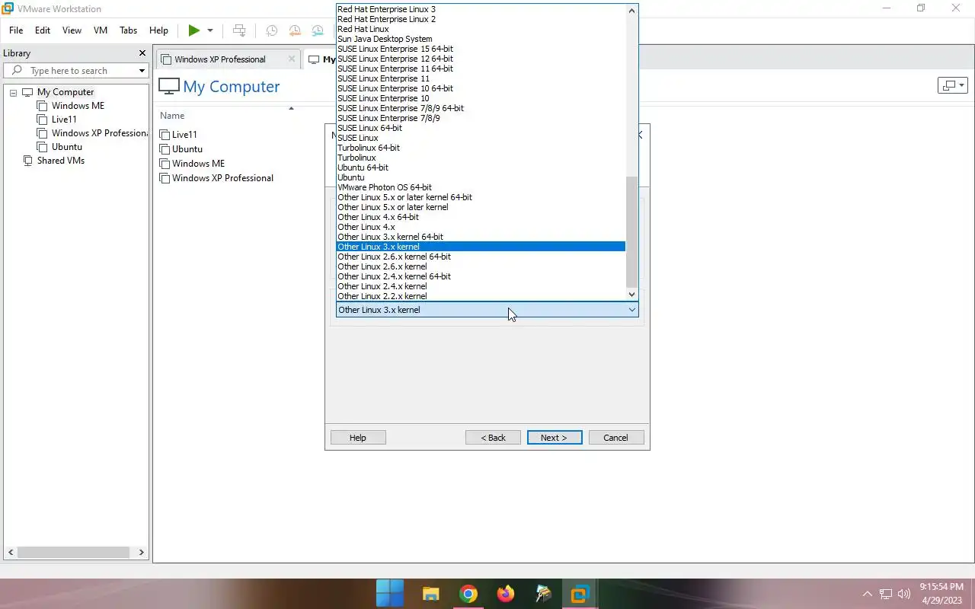Image resolution: width=975 pixels, height=609 pixels.
Task: Open Google Chrome from taskbar
Action: [468, 594]
